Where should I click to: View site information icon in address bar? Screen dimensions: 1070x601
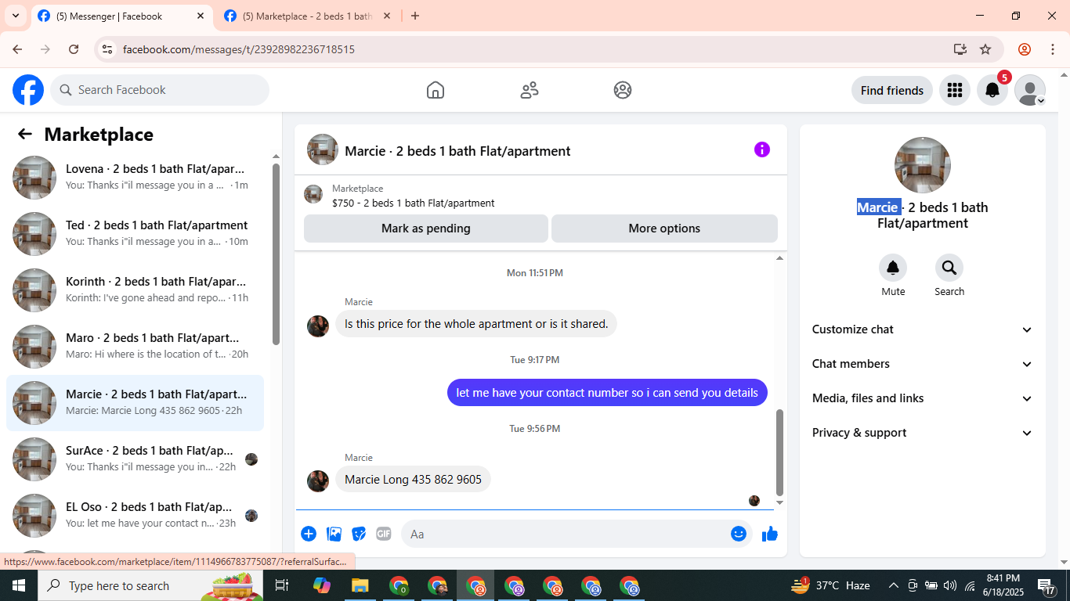[x=108, y=49]
